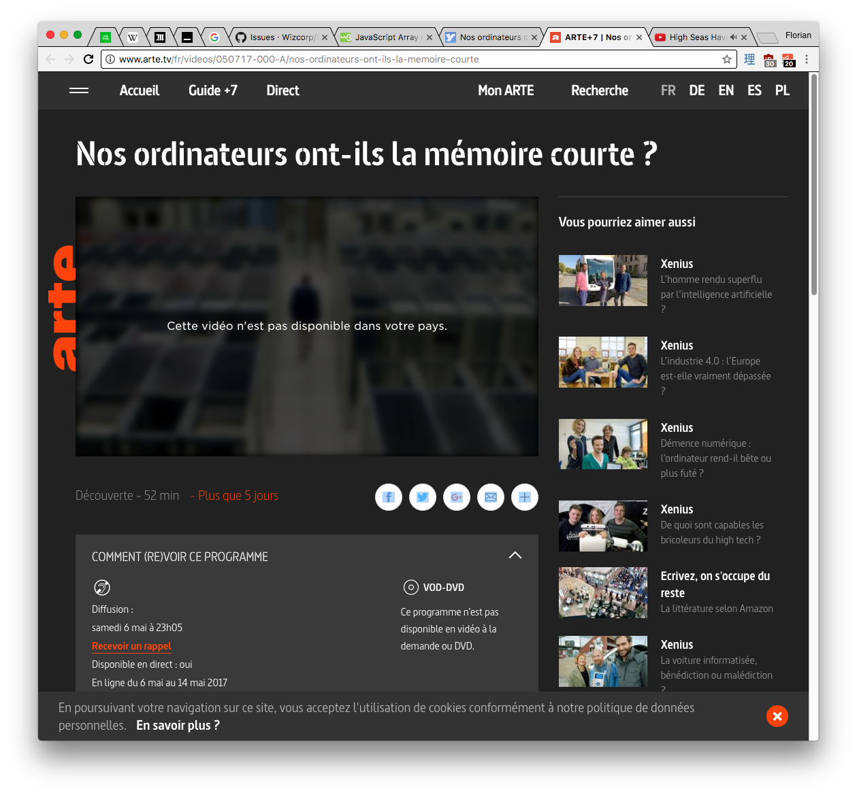Image resolution: width=857 pixels, height=795 pixels.
Task: Open Chrome's three-dot menu
Action: [x=807, y=59]
